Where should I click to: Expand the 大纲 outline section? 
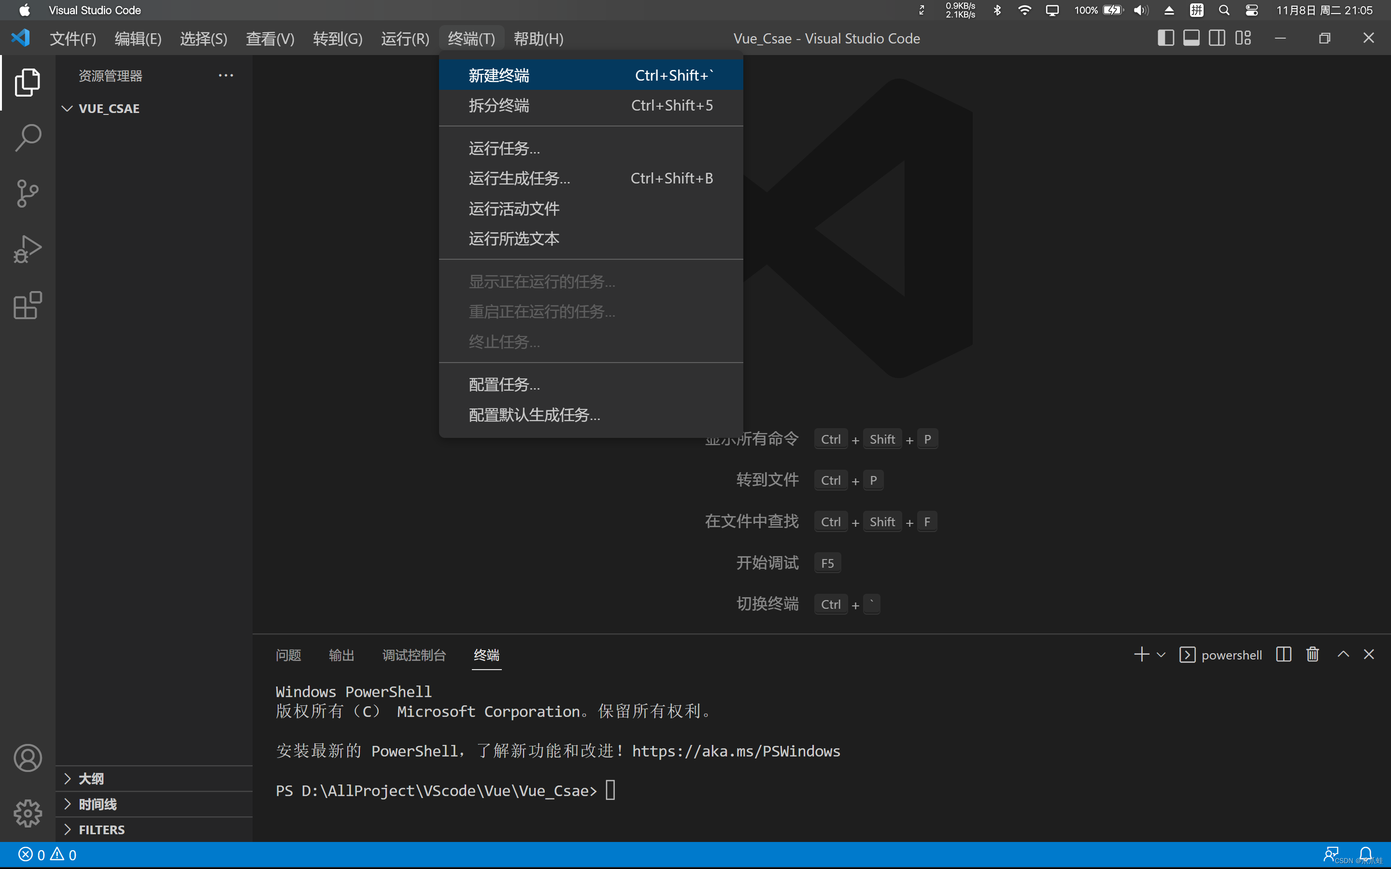point(67,778)
